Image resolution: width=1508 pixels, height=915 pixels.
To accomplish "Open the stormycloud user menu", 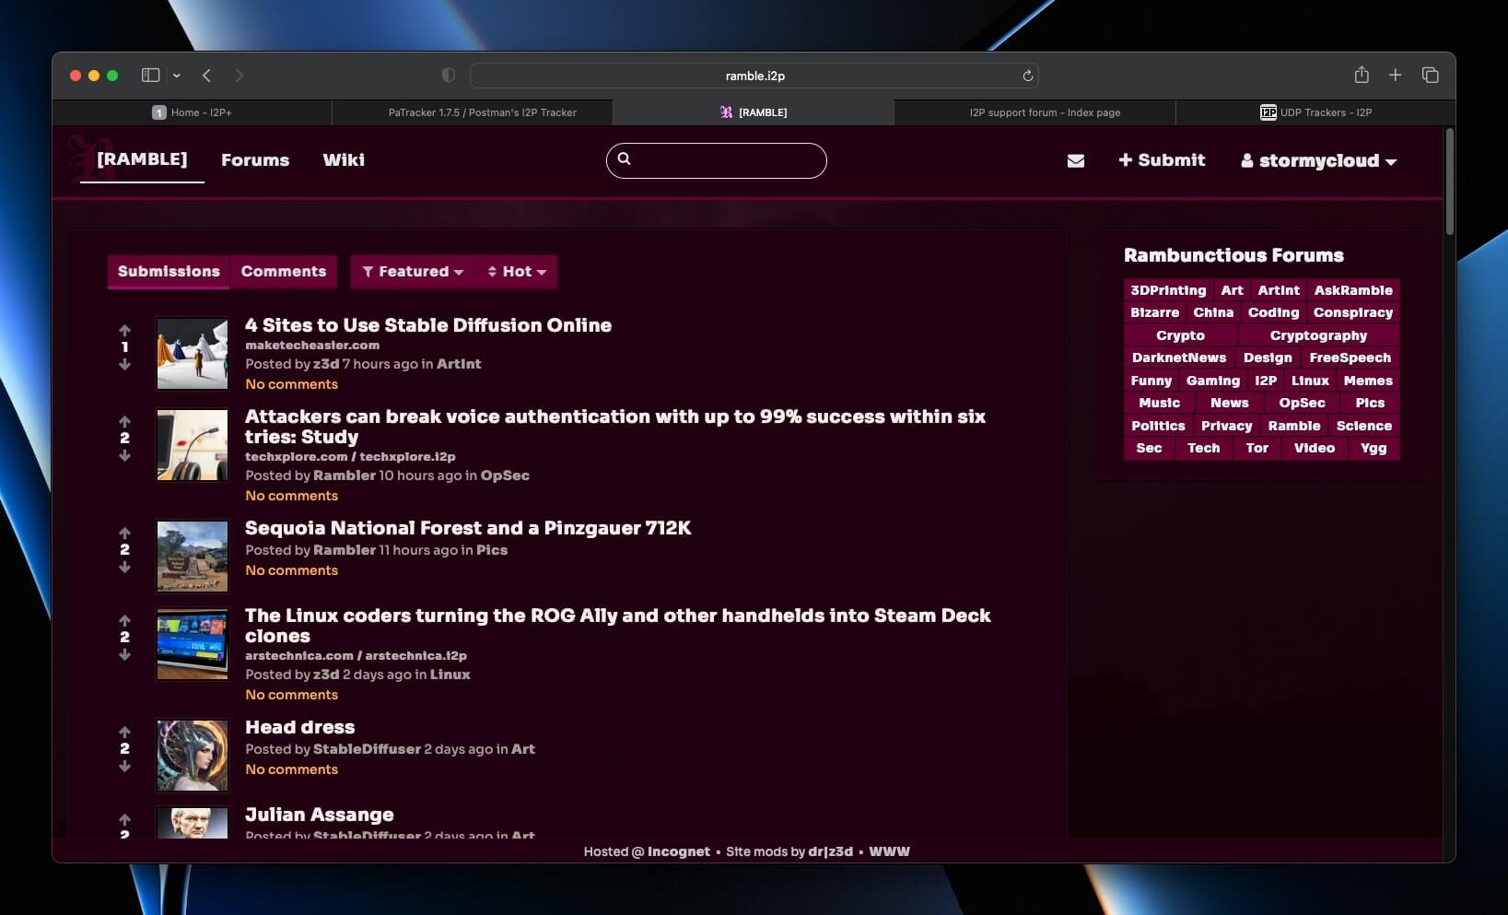I will point(1318,161).
